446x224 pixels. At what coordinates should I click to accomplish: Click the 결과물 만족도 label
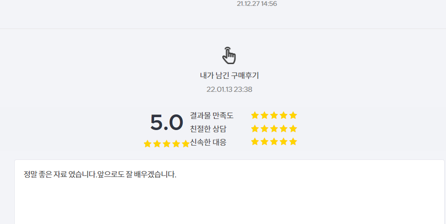tap(212, 115)
